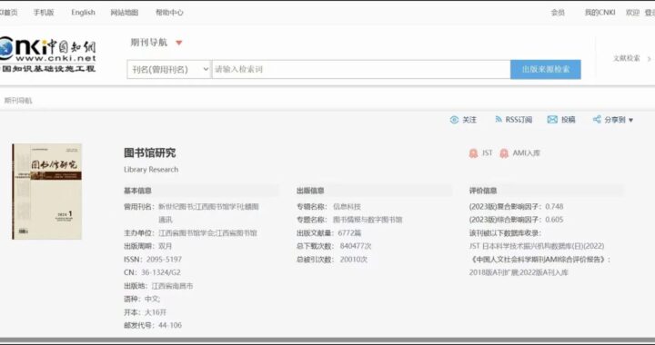Click the 文献检索 link

click(627, 58)
